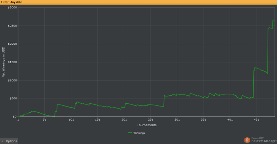Click the x-axis label 301
The image size is (277, 144).
pos(177,119)
